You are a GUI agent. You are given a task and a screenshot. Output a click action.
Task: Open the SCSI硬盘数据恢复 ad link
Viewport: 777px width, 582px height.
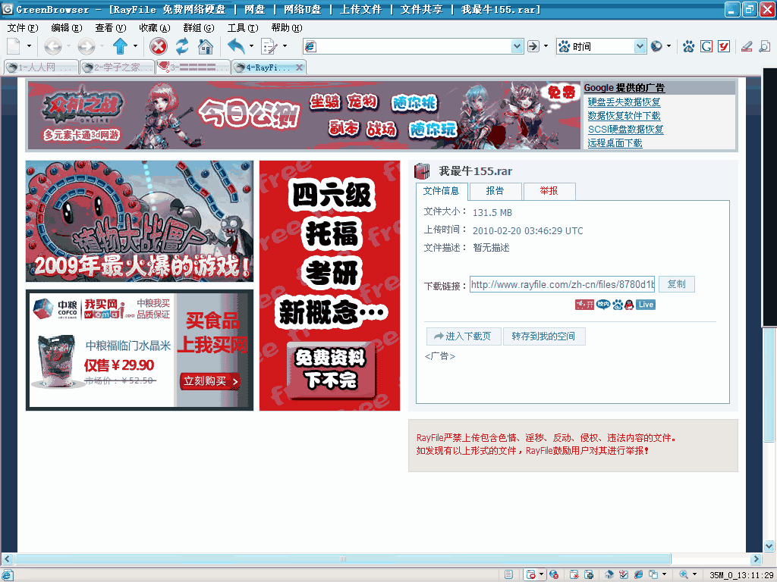click(625, 129)
